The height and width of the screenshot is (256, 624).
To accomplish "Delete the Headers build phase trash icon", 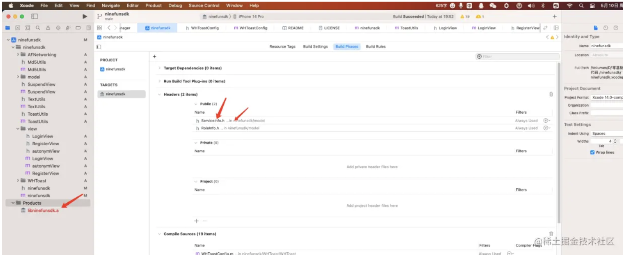I will pos(551,94).
